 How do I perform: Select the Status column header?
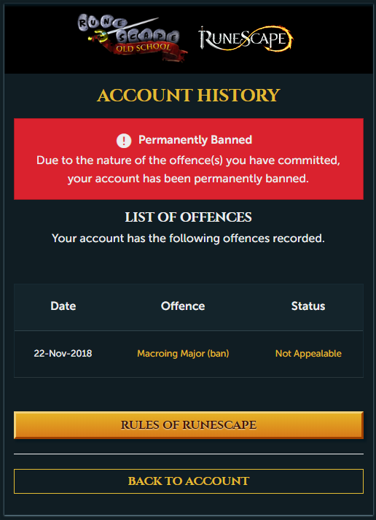click(308, 306)
